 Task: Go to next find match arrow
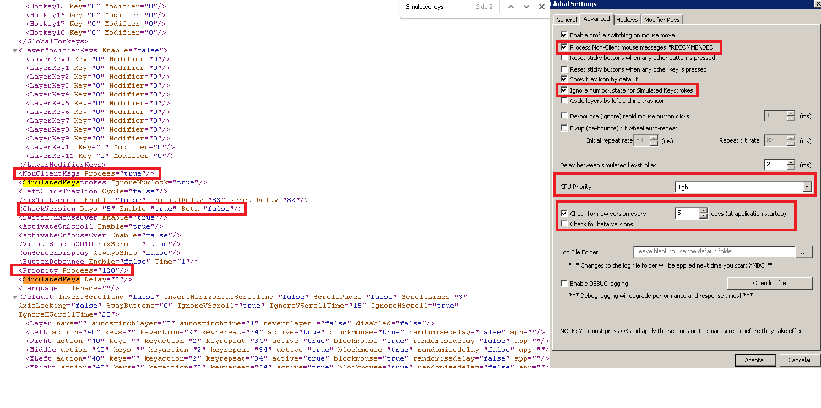(x=526, y=7)
